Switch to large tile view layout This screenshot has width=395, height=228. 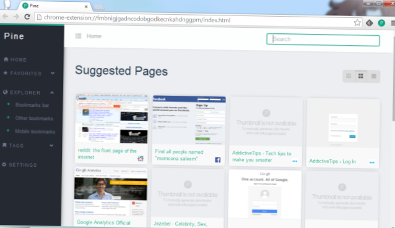373,76
